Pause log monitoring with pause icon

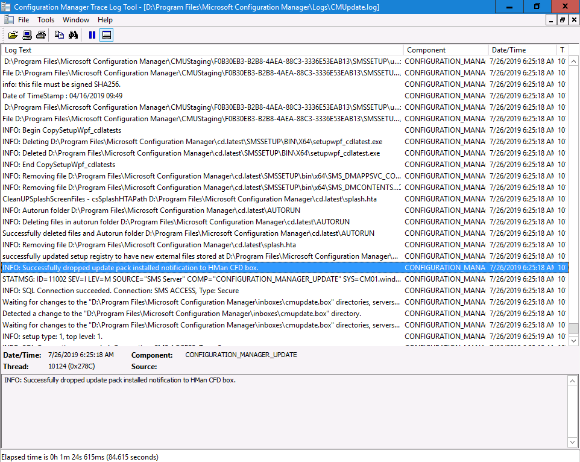tap(92, 35)
